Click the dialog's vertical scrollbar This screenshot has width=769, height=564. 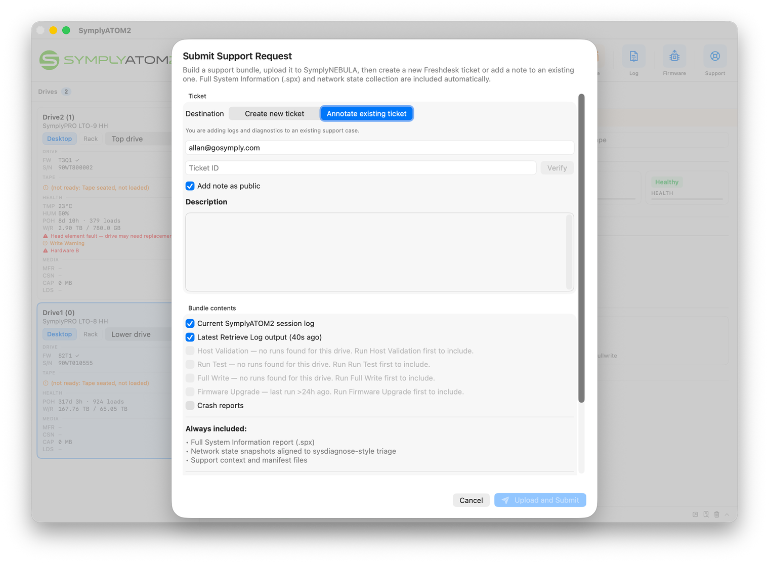point(581,248)
